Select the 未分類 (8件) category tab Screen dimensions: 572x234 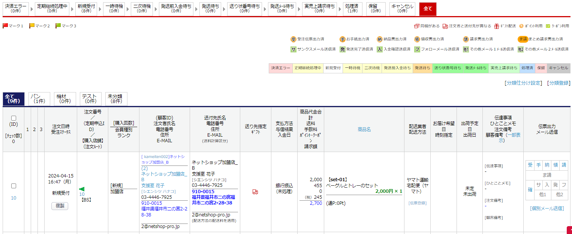(x=116, y=99)
